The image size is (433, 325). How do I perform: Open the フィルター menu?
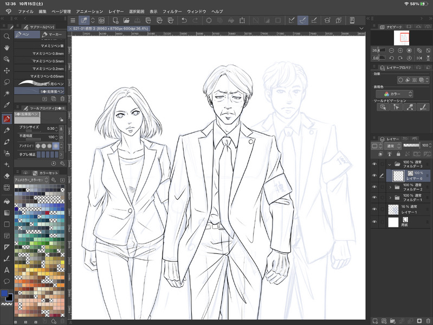[x=172, y=11]
